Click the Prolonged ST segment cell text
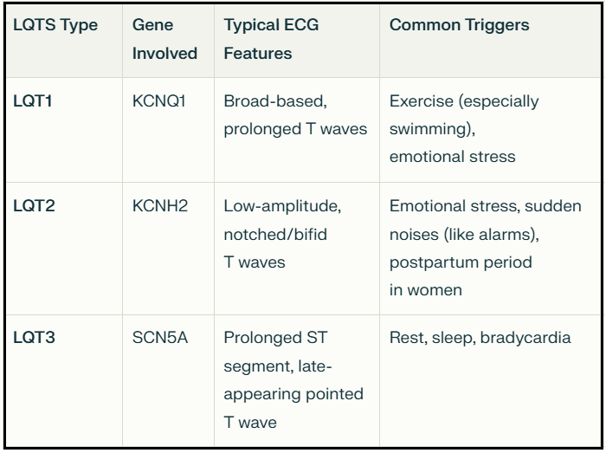The width and height of the screenshot is (606, 453). (x=275, y=352)
